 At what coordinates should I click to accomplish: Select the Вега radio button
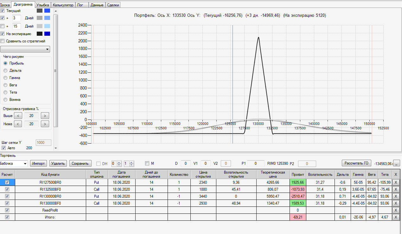tap(5, 85)
